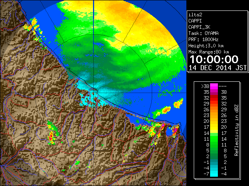The image size is (249, 186).
Task: Click the '>38' legend value
Action: pos(205,86)
